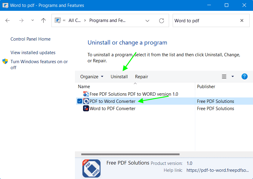Open the pdf-to-word.freepdfso... help link
This screenshot has width=253, height=179.
[x=218, y=170]
